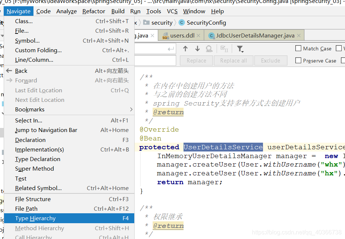Select Jump to Navigation Bar
Image resolution: width=345 pixels, height=239 pixels.
[69, 130]
